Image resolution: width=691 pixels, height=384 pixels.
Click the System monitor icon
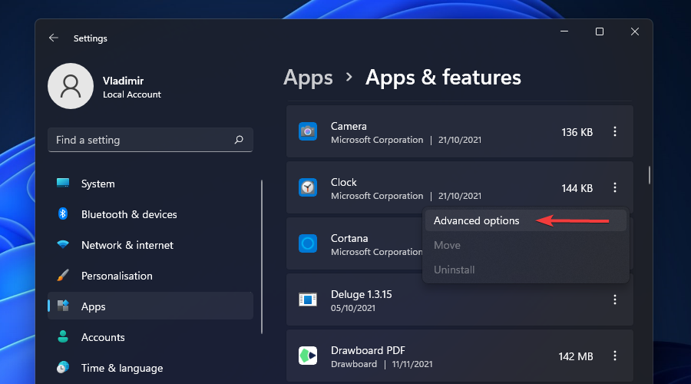point(63,183)
